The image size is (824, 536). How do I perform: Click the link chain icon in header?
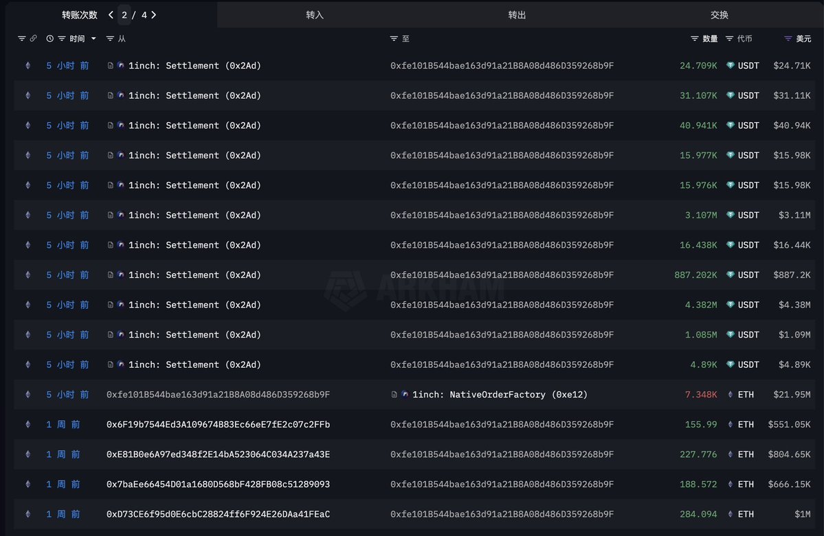coord(33,38)
